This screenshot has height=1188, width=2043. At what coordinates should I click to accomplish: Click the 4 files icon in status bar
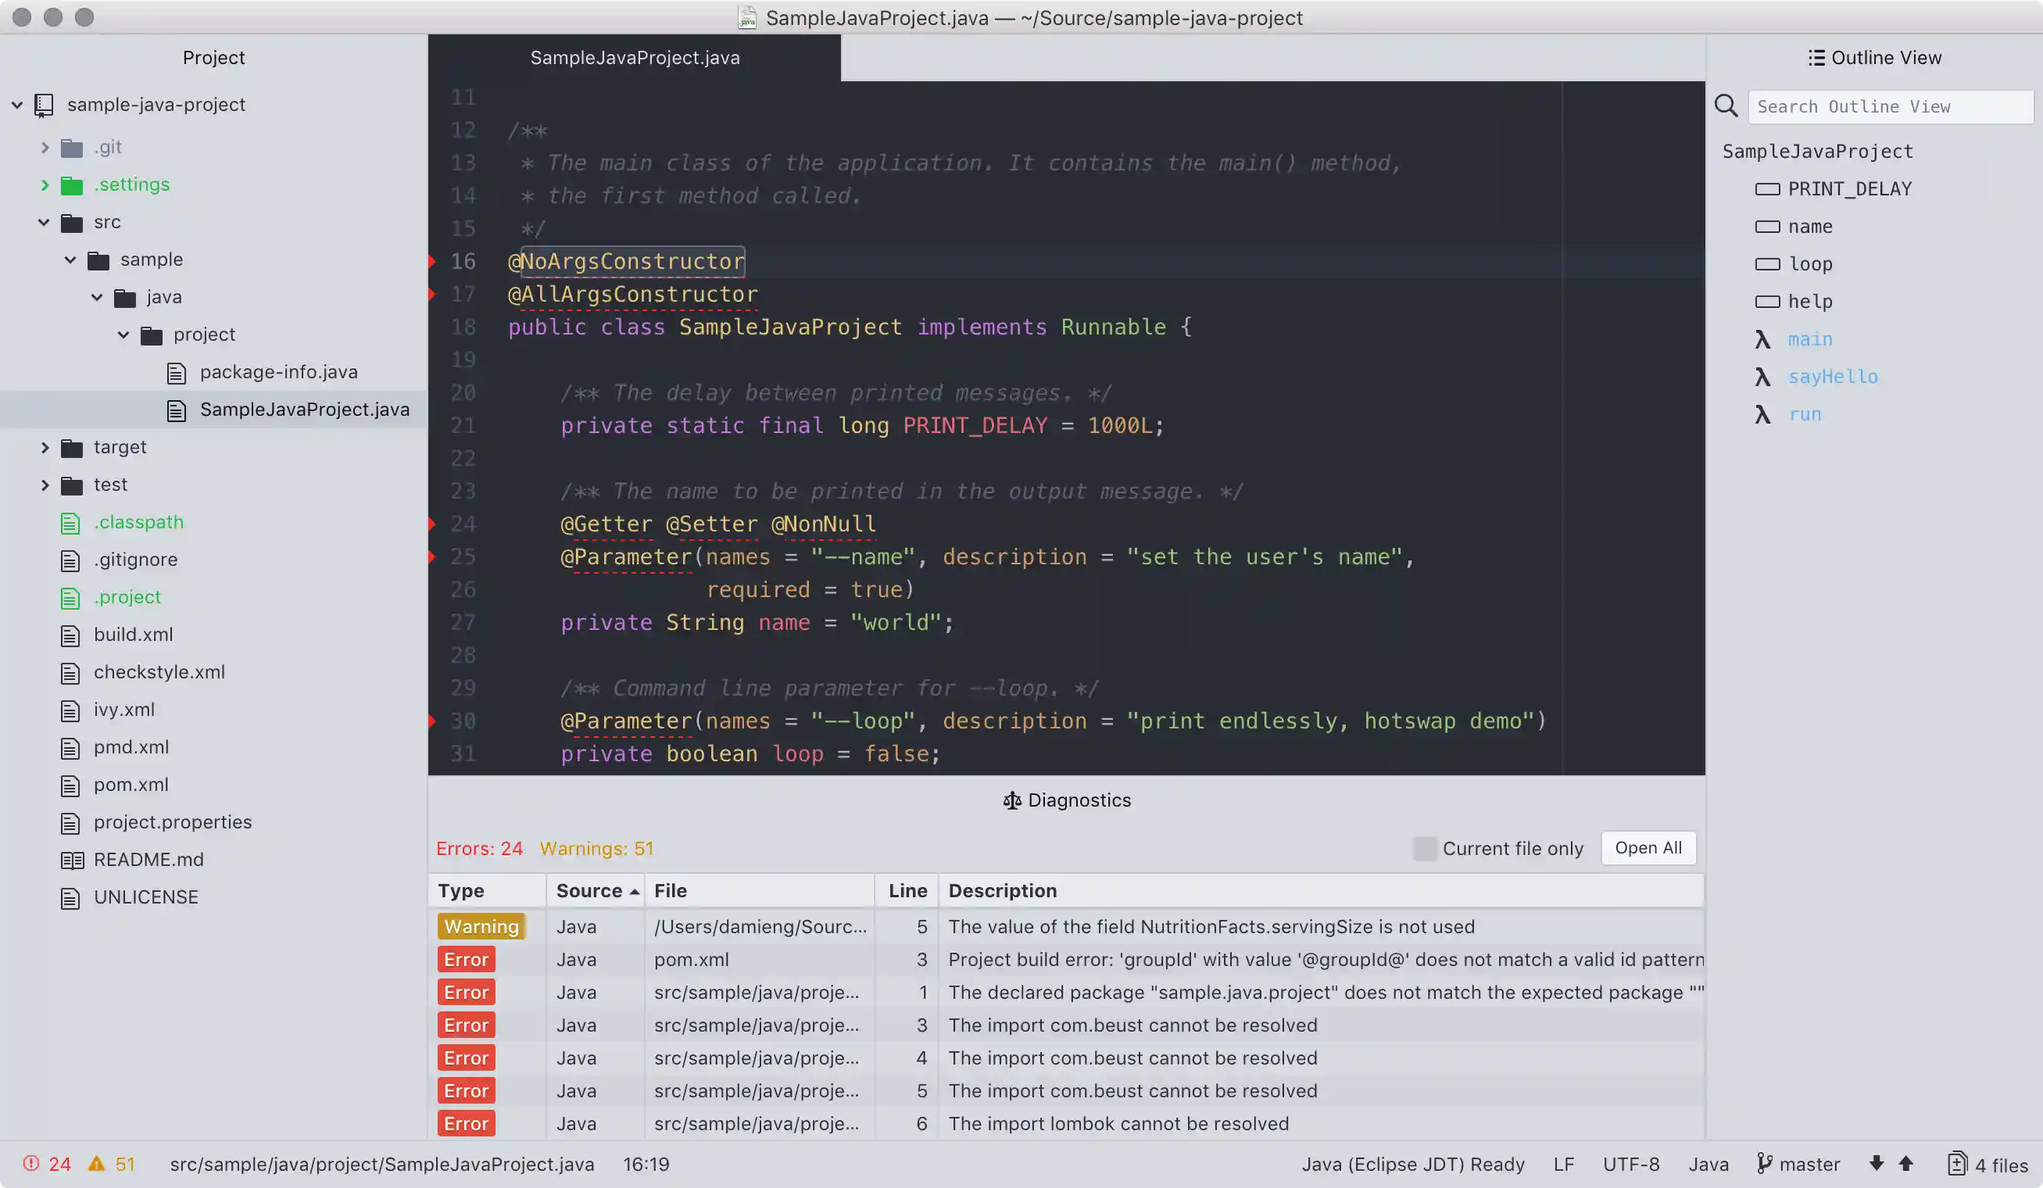click(x=1957, y=1164)
